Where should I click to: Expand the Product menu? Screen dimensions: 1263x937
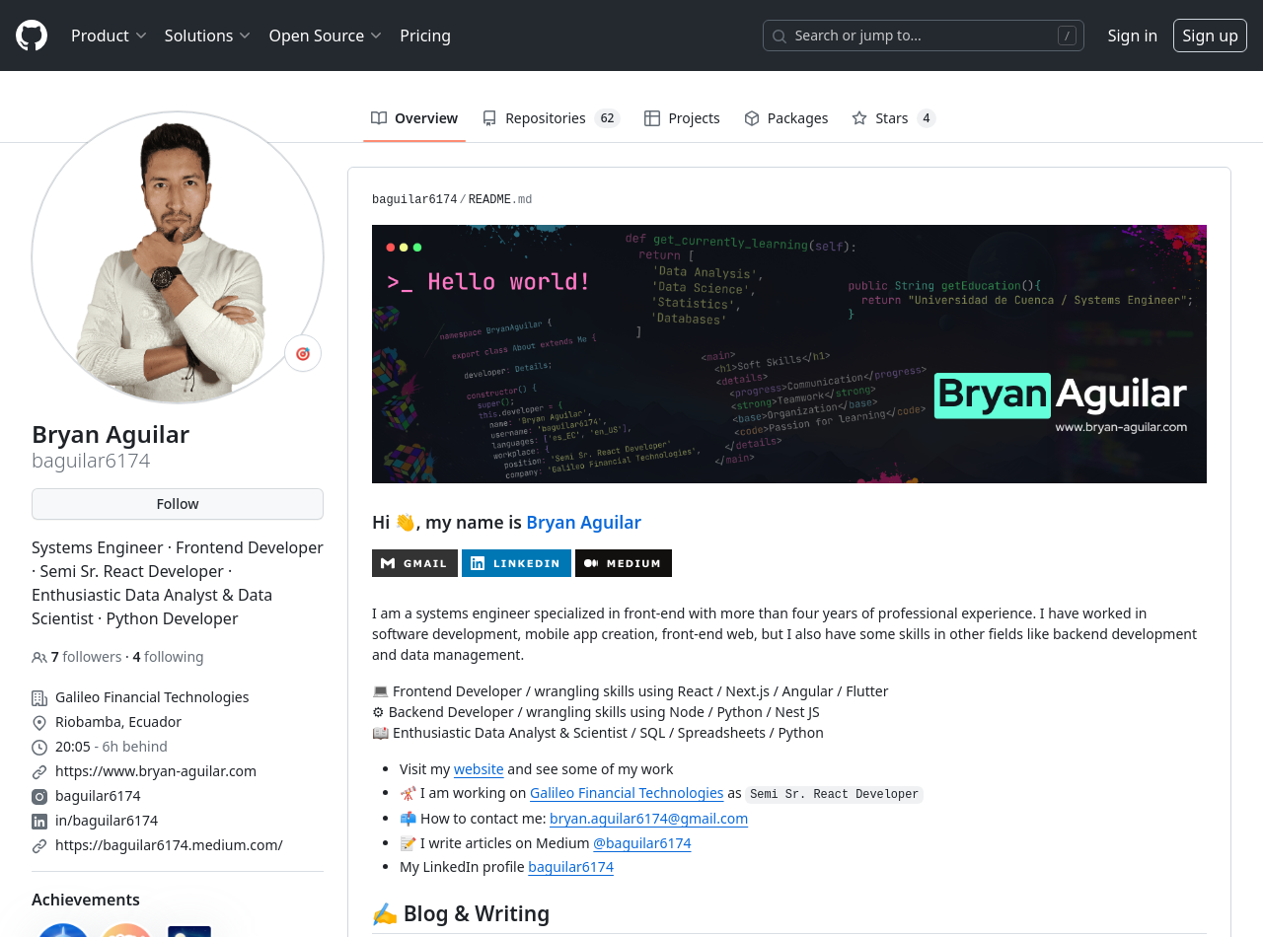click(109, 36)
